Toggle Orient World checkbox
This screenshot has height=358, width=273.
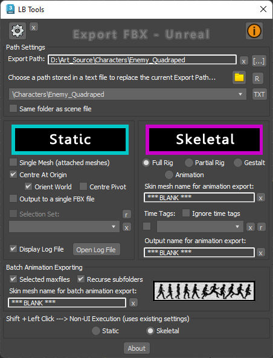click(28, 186)
